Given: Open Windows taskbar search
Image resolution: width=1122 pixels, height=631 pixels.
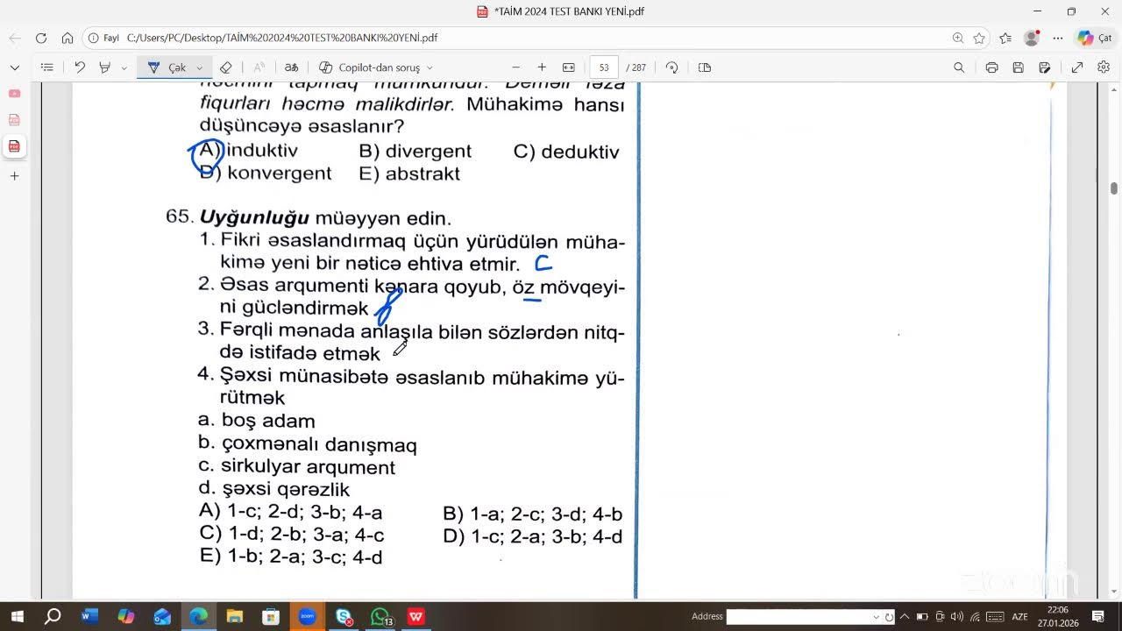Looking at the screenshot, I should click(x=53, y=616).
